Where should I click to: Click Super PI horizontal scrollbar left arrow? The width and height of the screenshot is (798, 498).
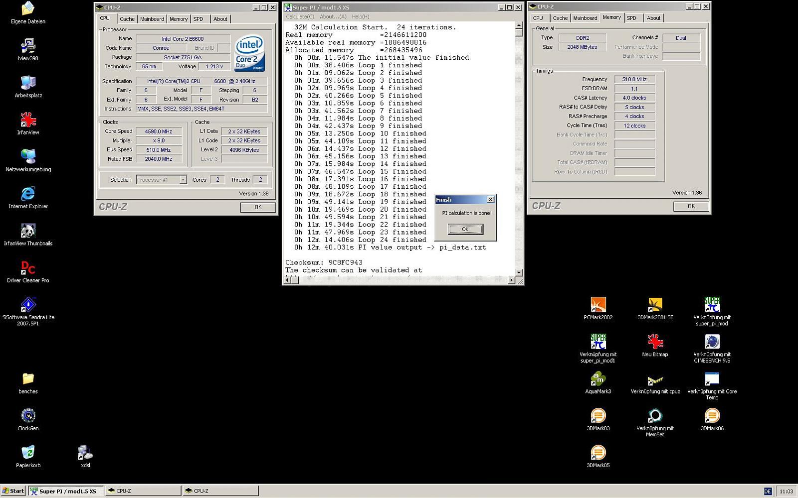287,280
